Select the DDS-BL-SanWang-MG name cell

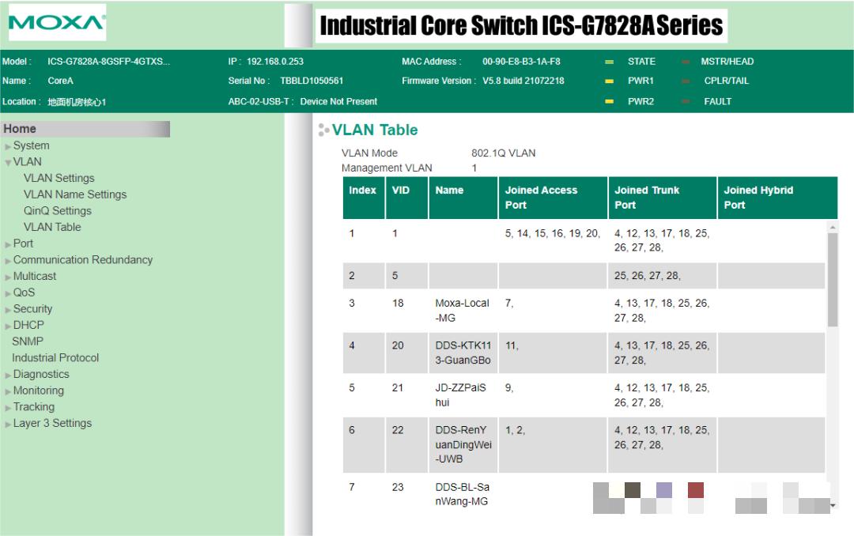463,494
